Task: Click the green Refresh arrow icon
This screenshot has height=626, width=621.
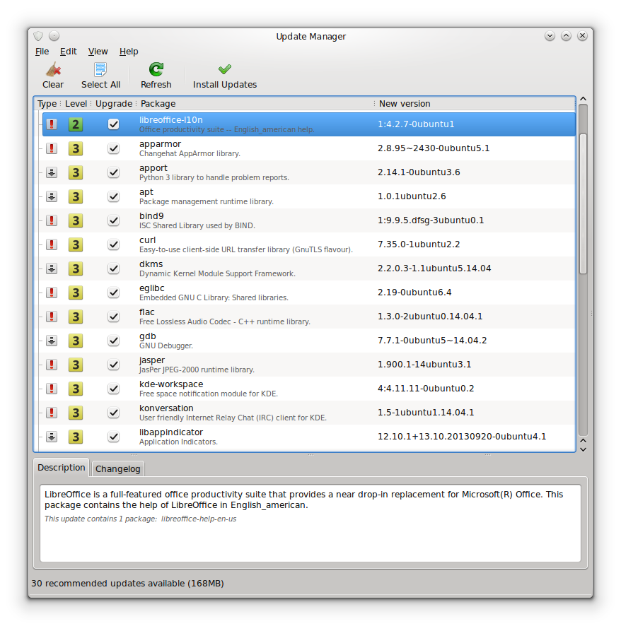Action: (x=156, y=69)
